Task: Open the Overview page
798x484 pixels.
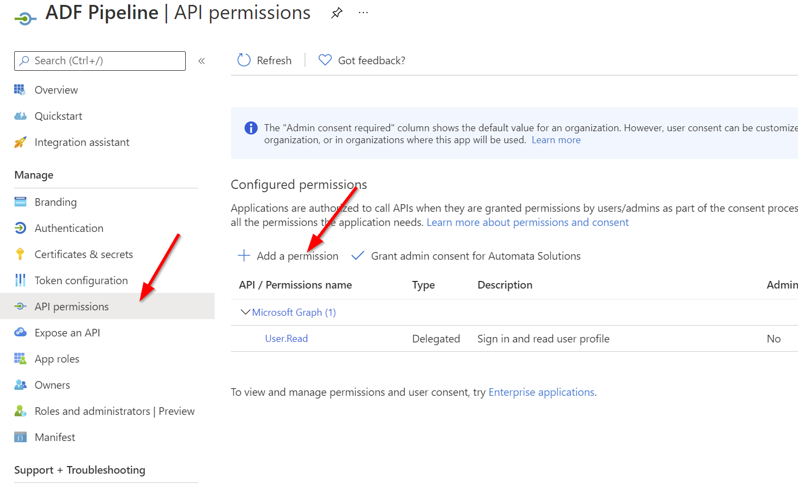Action: (x=56, y=90)
